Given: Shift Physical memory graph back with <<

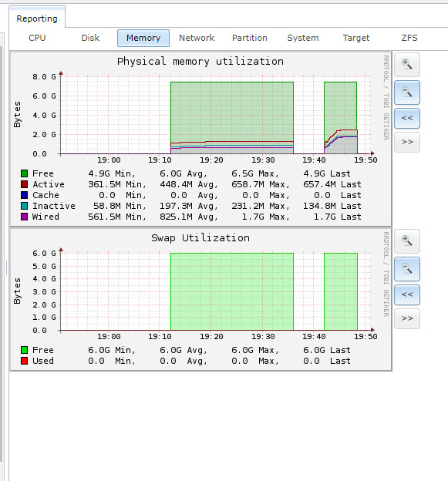Looking at the screenshot, I should point(407,118).
